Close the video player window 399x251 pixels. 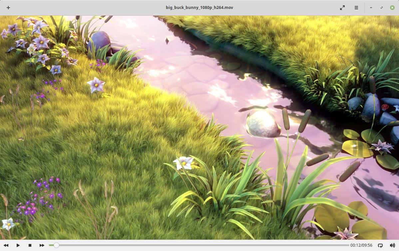coord(392,8)
